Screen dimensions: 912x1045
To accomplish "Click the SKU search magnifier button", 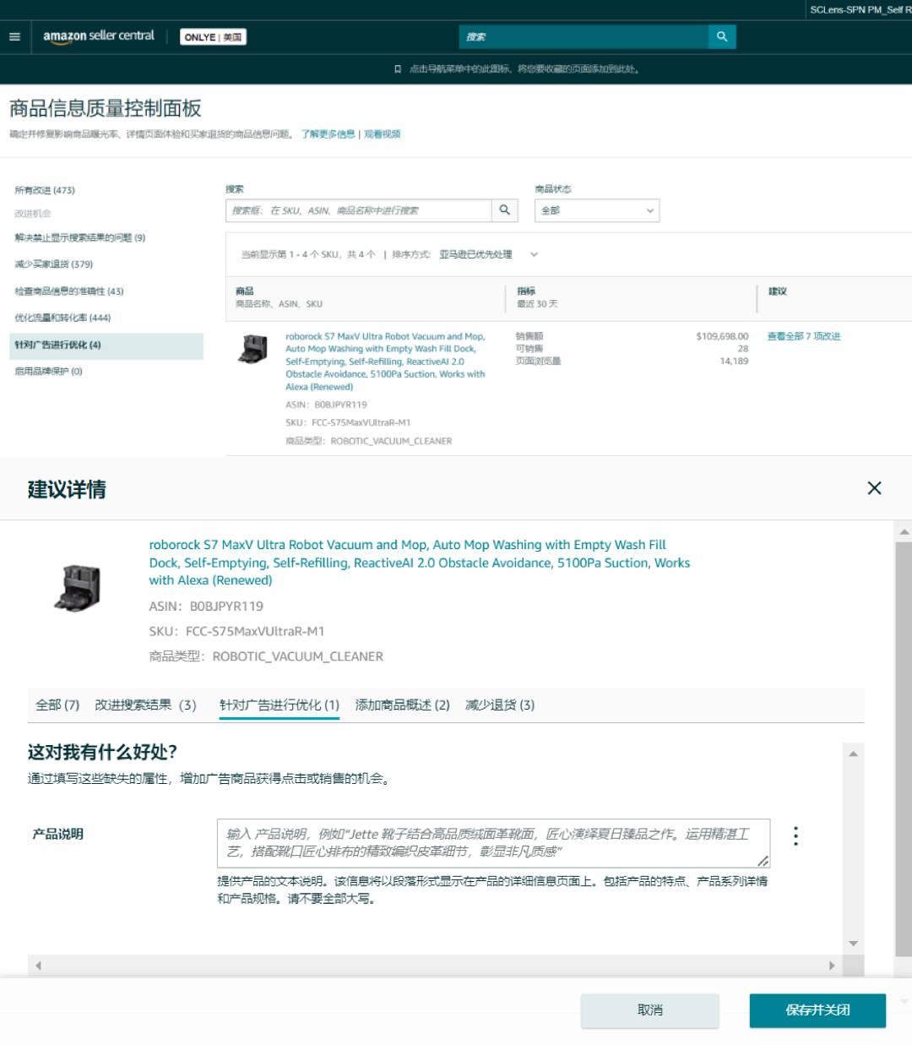I will tap(504, 210).
